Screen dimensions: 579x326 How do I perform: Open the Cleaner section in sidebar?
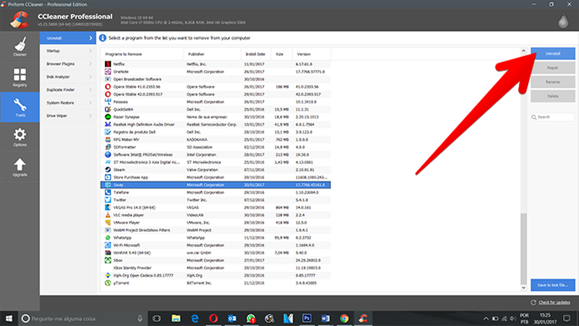point(19,48)
